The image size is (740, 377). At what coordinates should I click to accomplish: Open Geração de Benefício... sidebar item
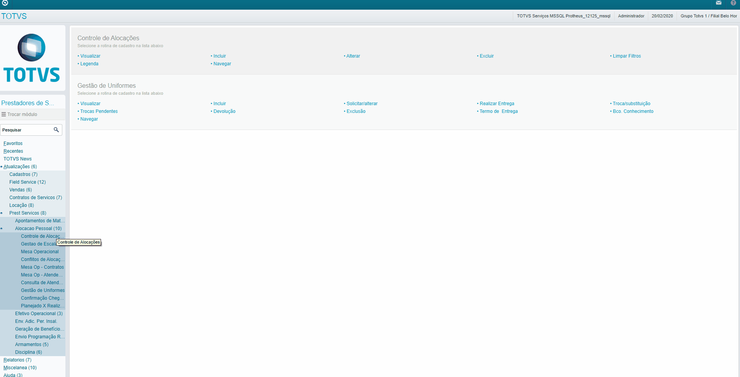coord(40,329)
